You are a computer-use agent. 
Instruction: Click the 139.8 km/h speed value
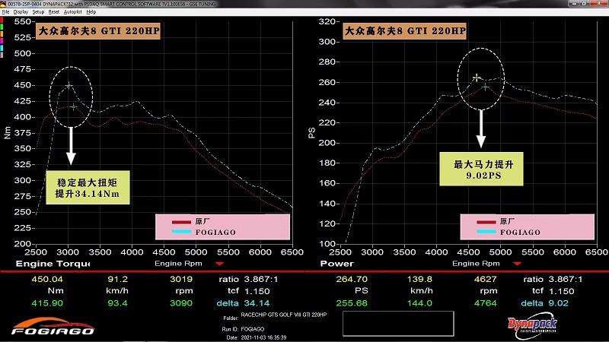(419, 279)
